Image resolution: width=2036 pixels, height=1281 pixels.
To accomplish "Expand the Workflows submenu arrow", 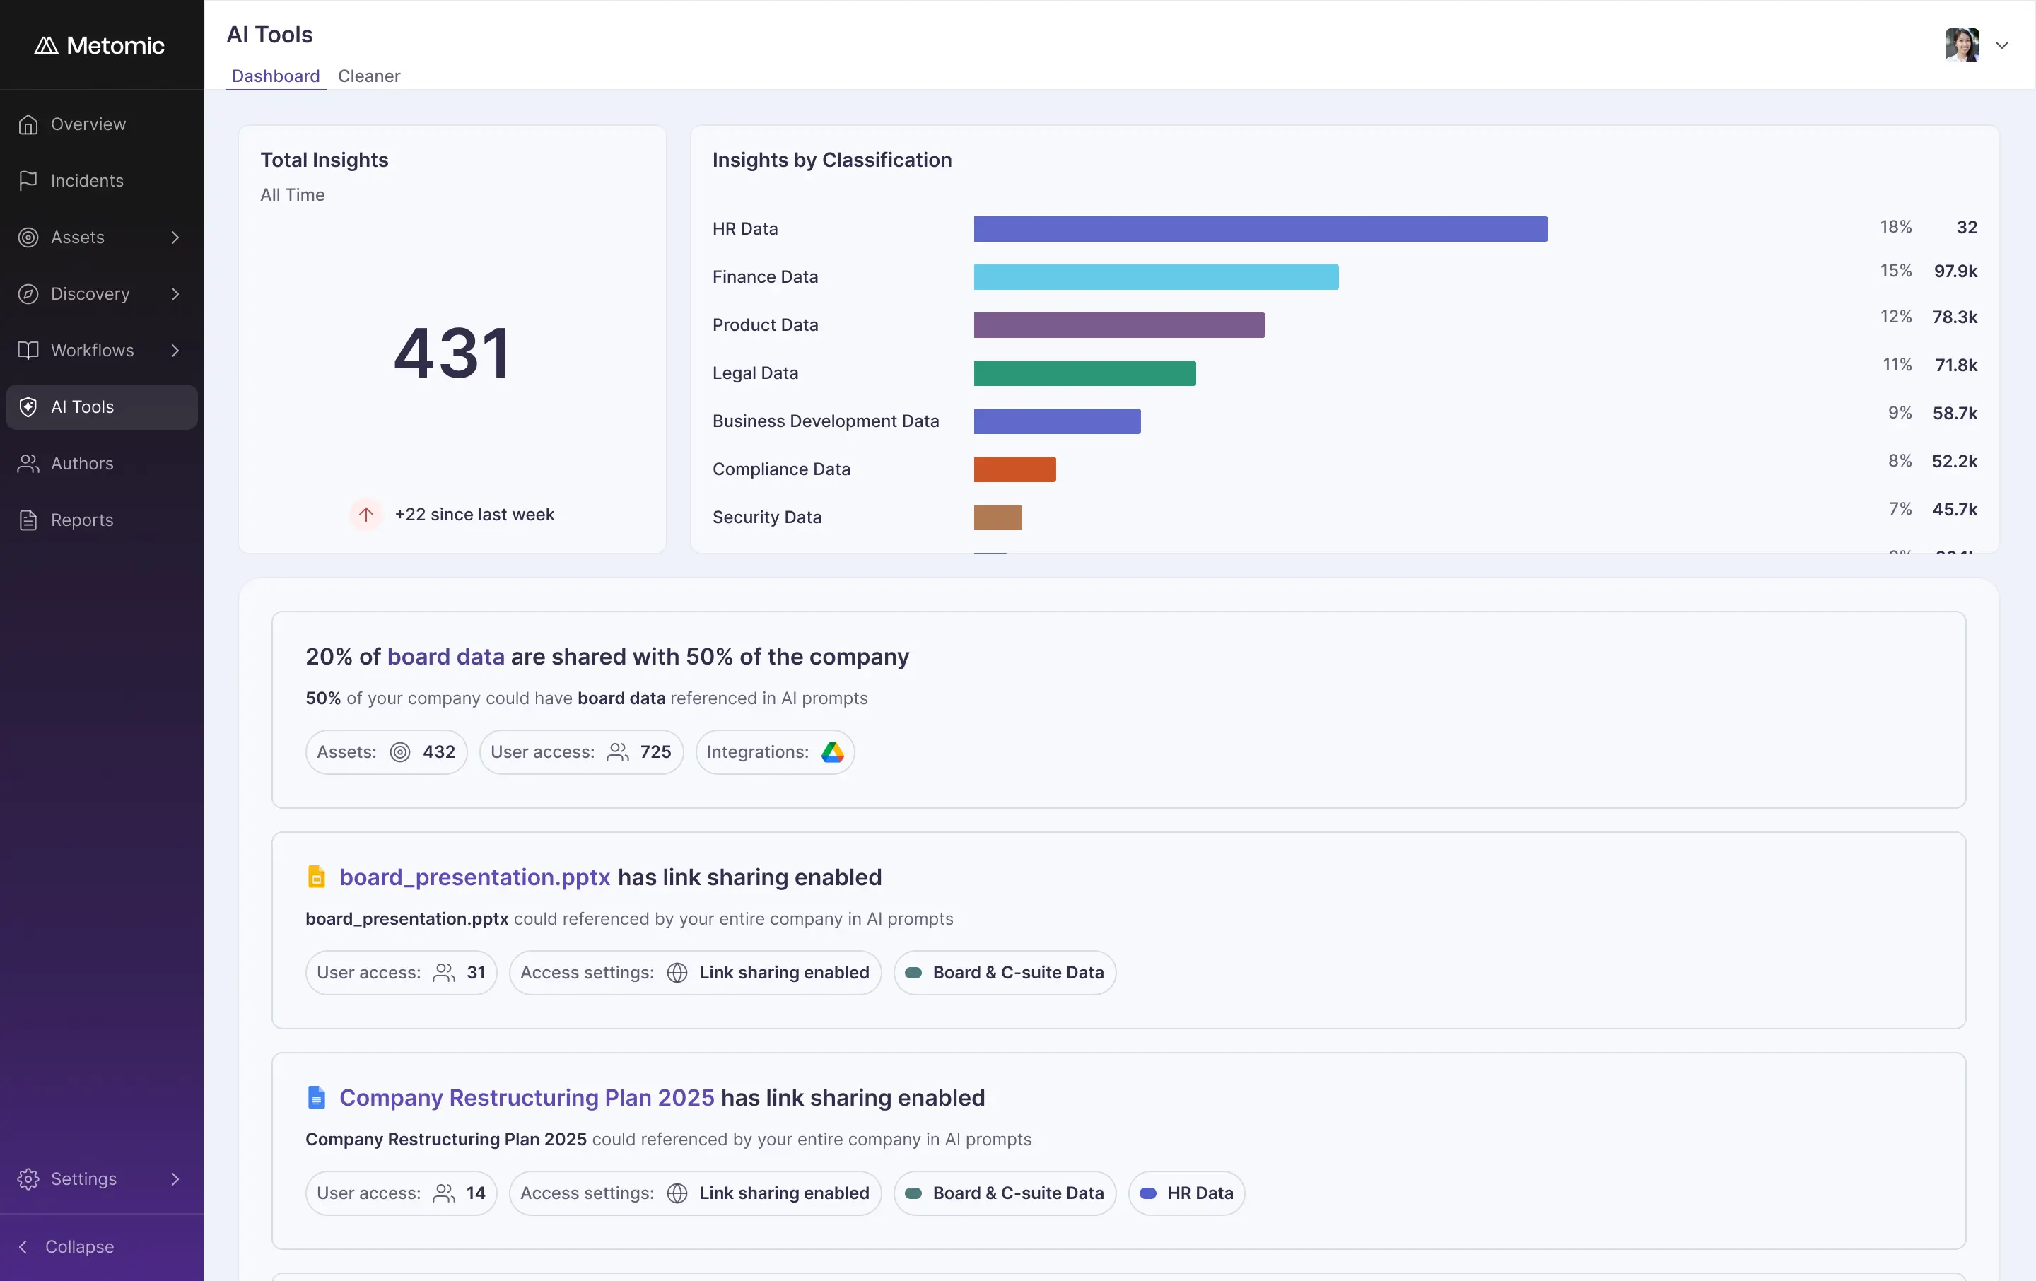I will tap(175, 350).
